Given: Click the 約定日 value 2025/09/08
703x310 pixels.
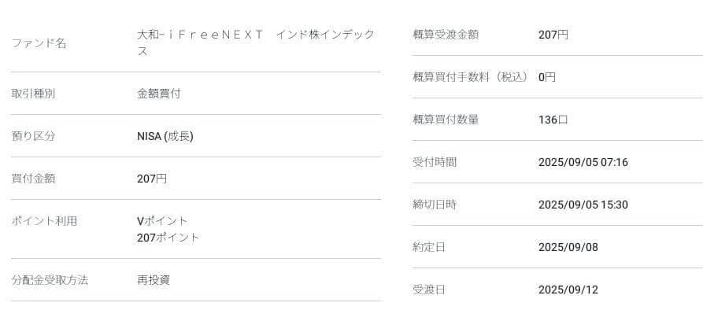Looking at the screenshot, I should 568,247.
